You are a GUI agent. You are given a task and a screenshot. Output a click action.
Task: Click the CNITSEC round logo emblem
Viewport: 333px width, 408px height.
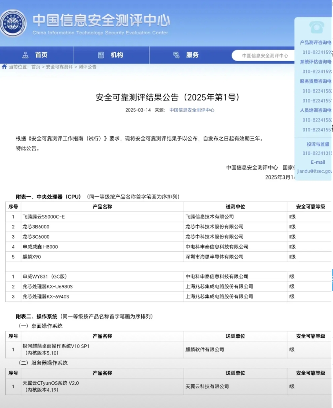click(13, 23)
